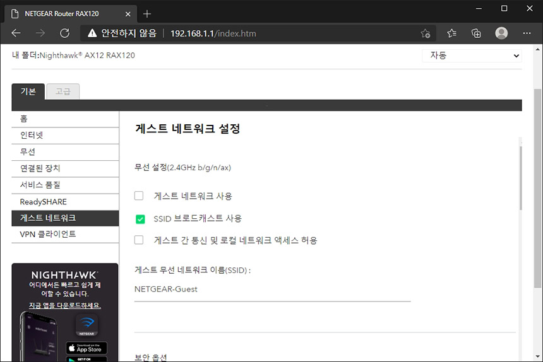The height and width of the screenshot is (362, 543).
Task: Uncheck SSID 브로드캐스트 사용
Action: tap(140, 219)
